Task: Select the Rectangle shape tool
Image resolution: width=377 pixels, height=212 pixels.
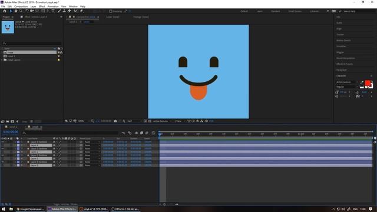Action: (43, 11)
